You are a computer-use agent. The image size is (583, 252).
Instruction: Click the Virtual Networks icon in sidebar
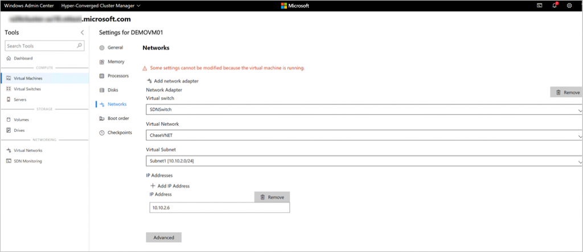(x=9, y=151)
